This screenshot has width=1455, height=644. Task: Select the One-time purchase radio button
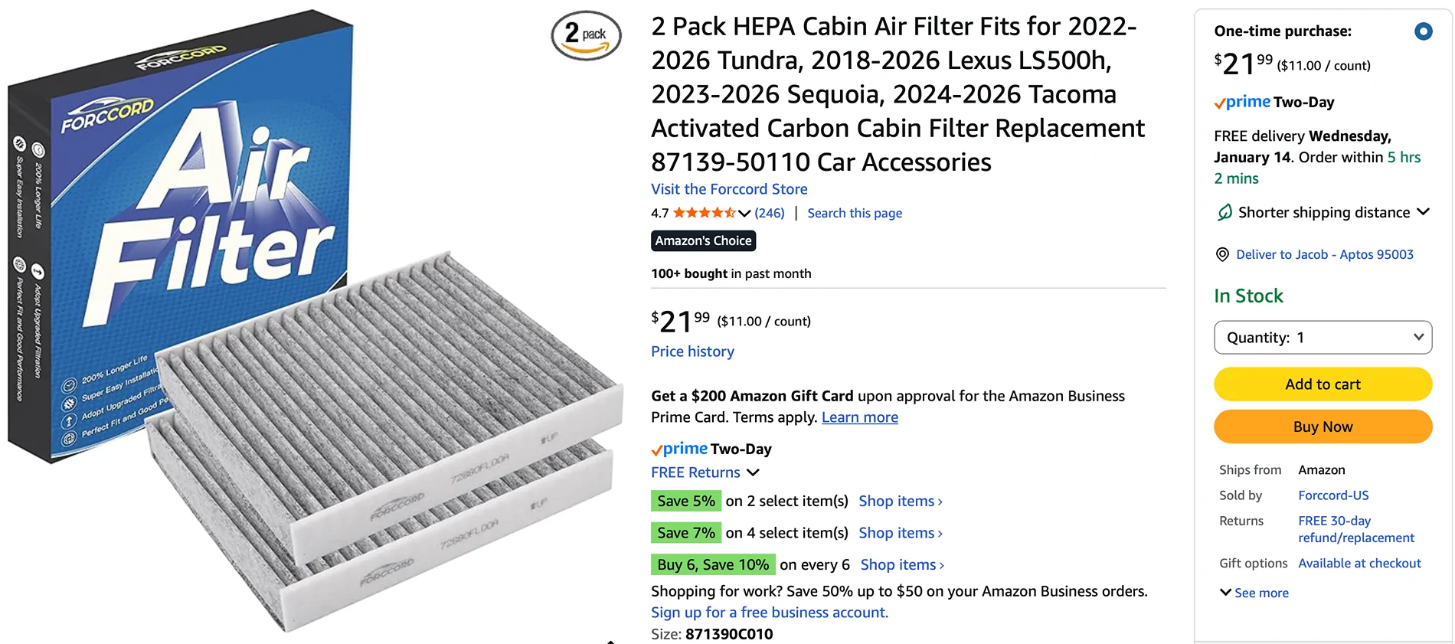(1423, 31)
